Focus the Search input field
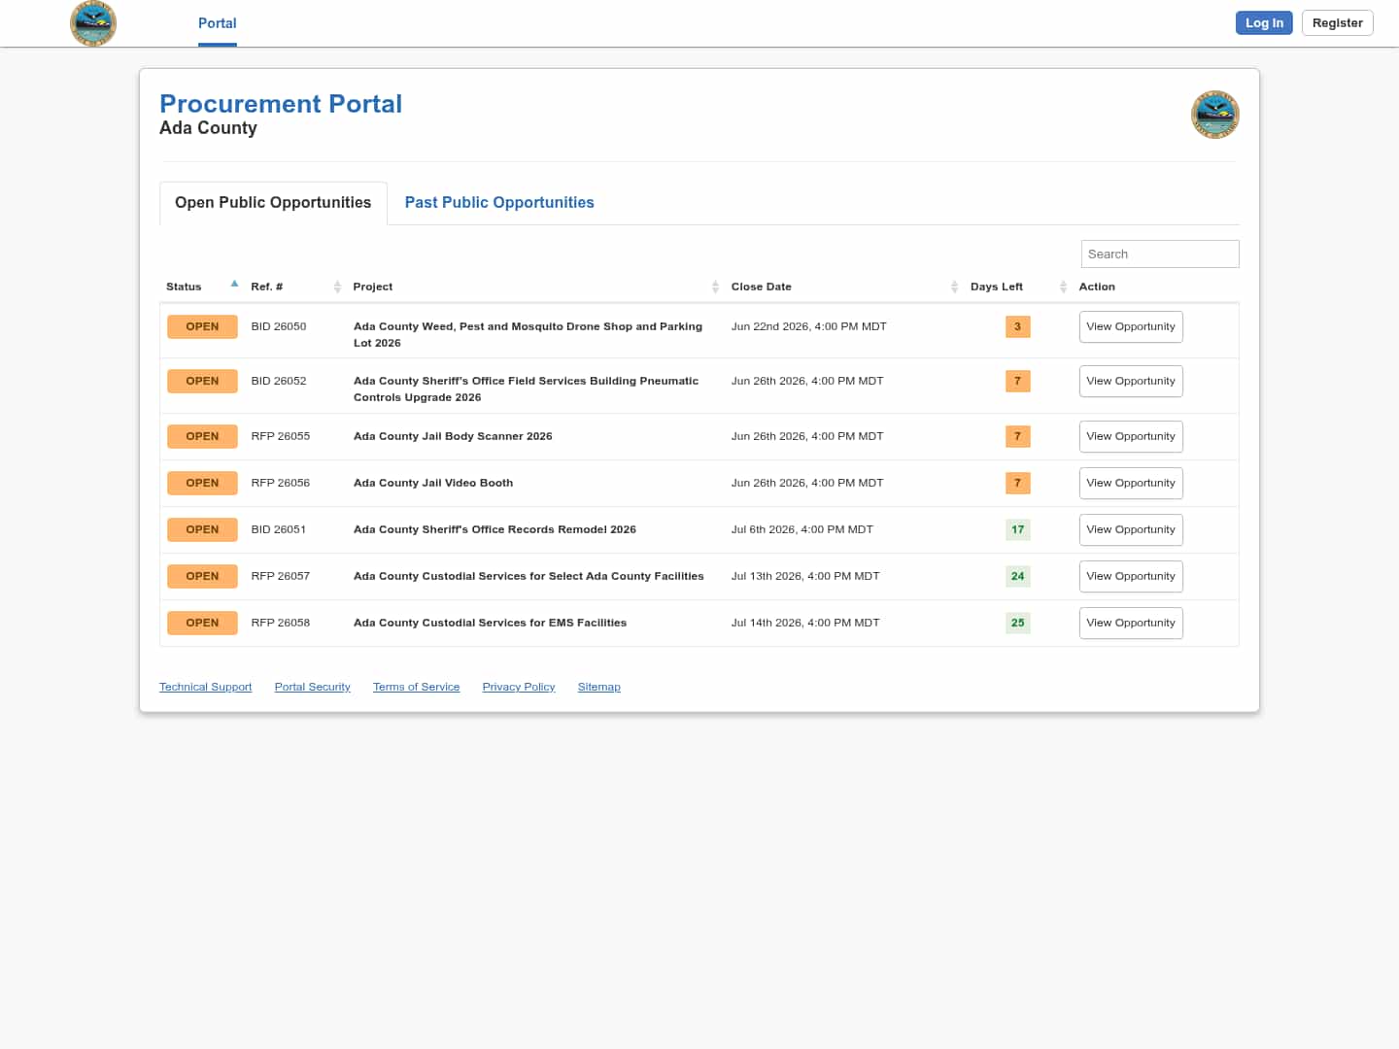The width and height of the screenshot is (1399, 1049). point(1160,254)
